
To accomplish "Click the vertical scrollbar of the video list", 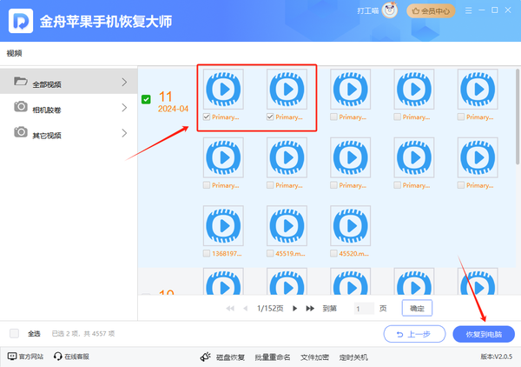I will [518, 117].
